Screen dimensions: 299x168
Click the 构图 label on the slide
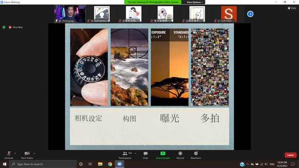[x=129, y=119]
